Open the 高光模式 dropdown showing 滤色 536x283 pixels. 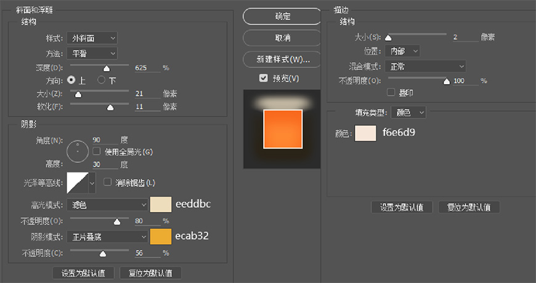point(107,205)
